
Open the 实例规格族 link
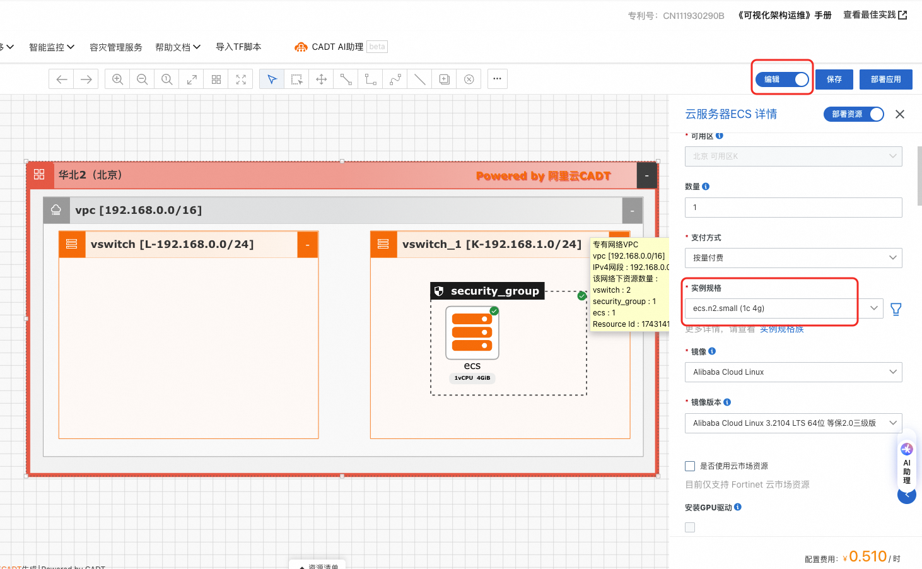(x=781, y=330)
